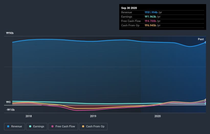The image size is (210, 134).
Task: Click the Earnings row label in tooltip
Action: [x=127, y=17]
